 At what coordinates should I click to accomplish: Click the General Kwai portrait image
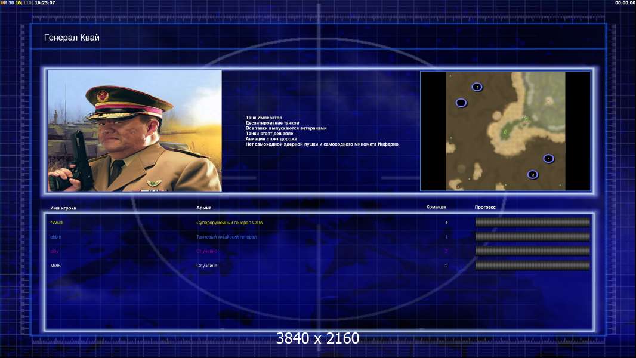[x=135, y=131]
